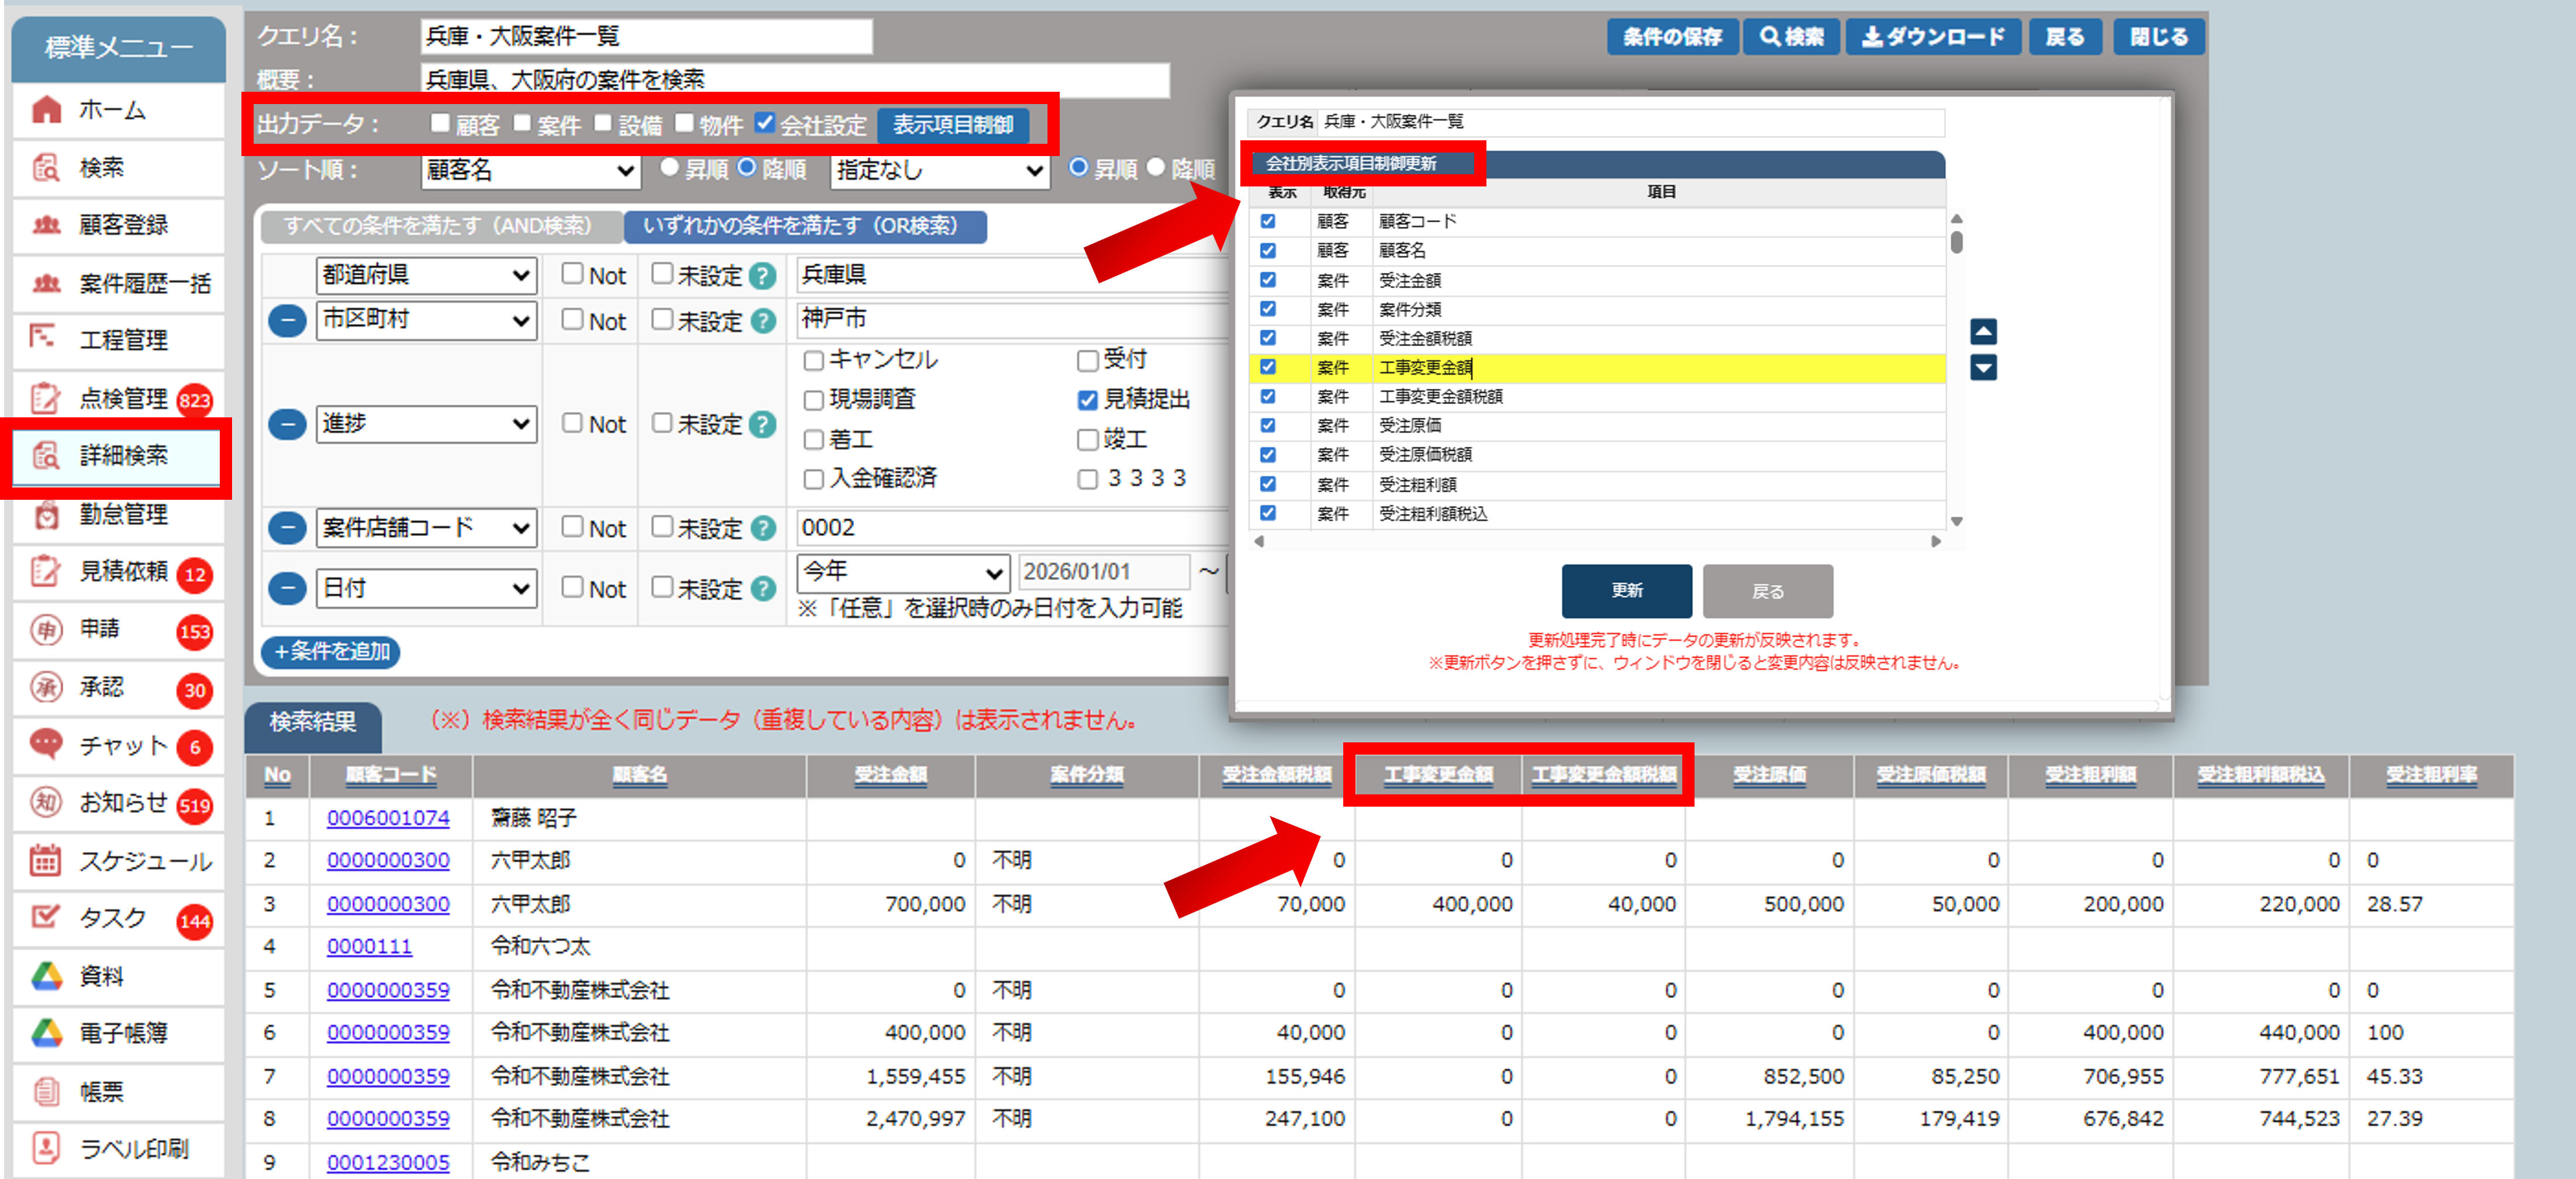Check the 現場調査 progress checkbox
This screenshot has height=1179, width=2576.
[814, 400]
